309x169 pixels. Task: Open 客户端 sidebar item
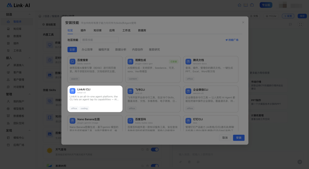click(17, 72)
